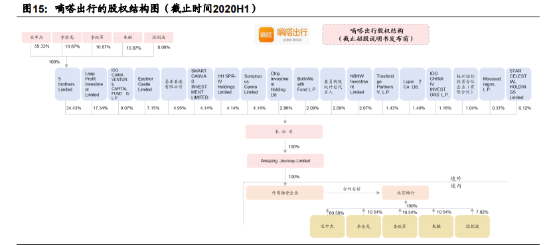Click the 嘀嗒出行 brand name text

(x=292, y=32)
